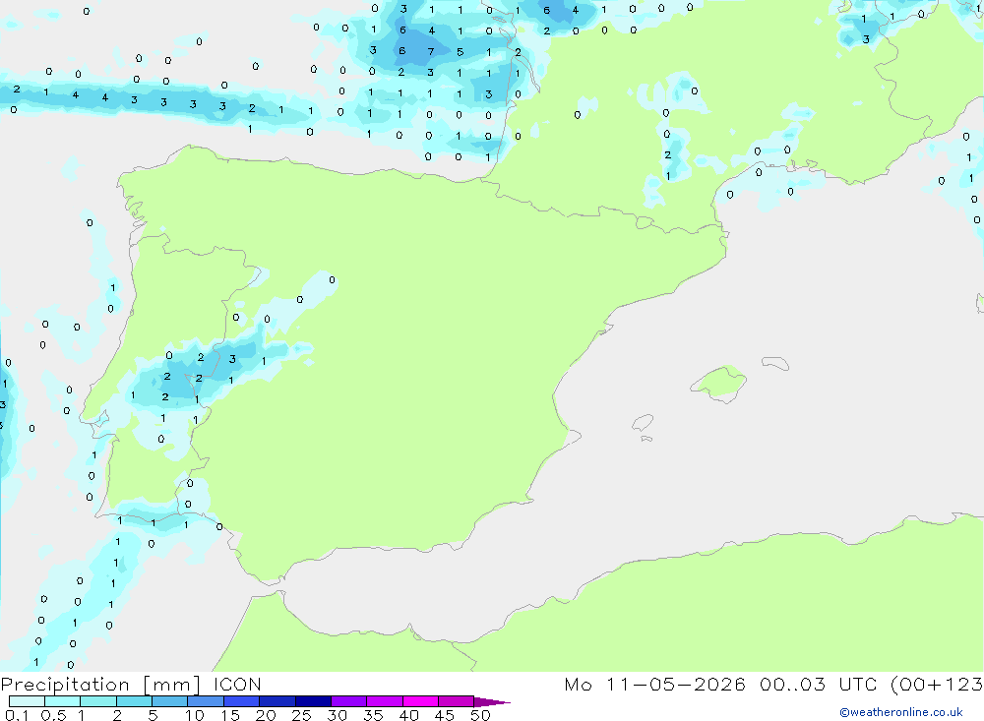The image size is (984, 721).
Task: Click the legend arrow tip above 50
Action: click(492, 702)
